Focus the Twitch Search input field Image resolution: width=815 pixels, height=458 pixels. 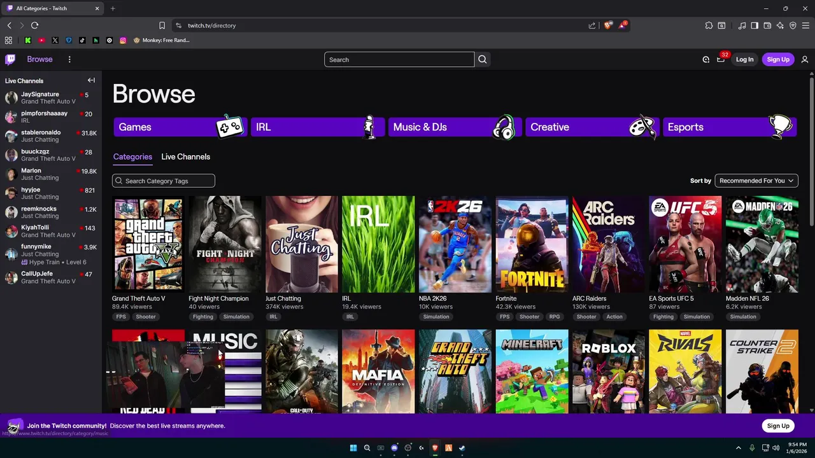(x=399, y=59)
